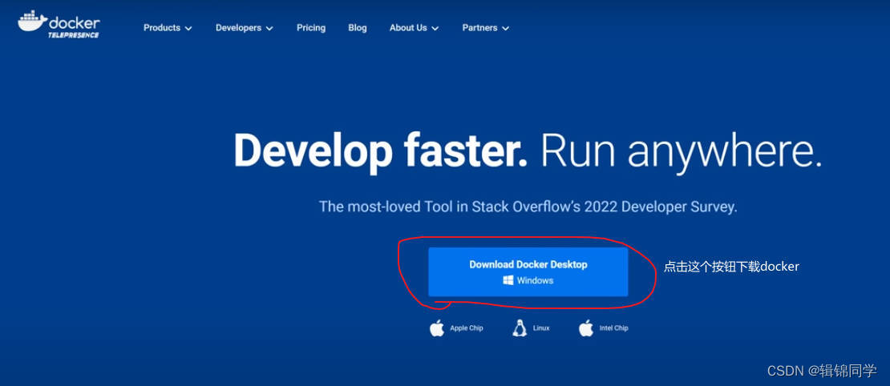Viewport: 890px width, 386px height.
Task: Click the 'Develop faster. Run anywhere.' headline
Action: [528, 151]
